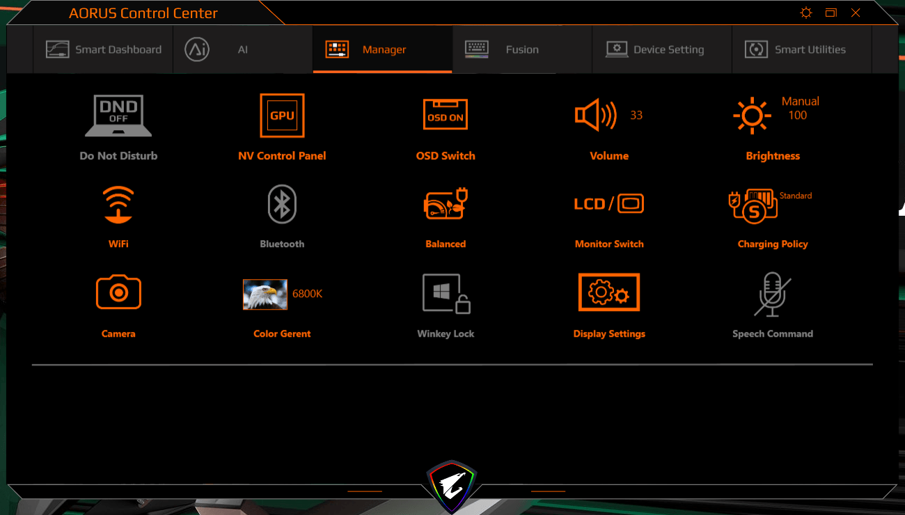Image resolution: width=905 pixels, height=515 pixels.
Task: Click the "Speech Command" label
Action: (773, 334)
